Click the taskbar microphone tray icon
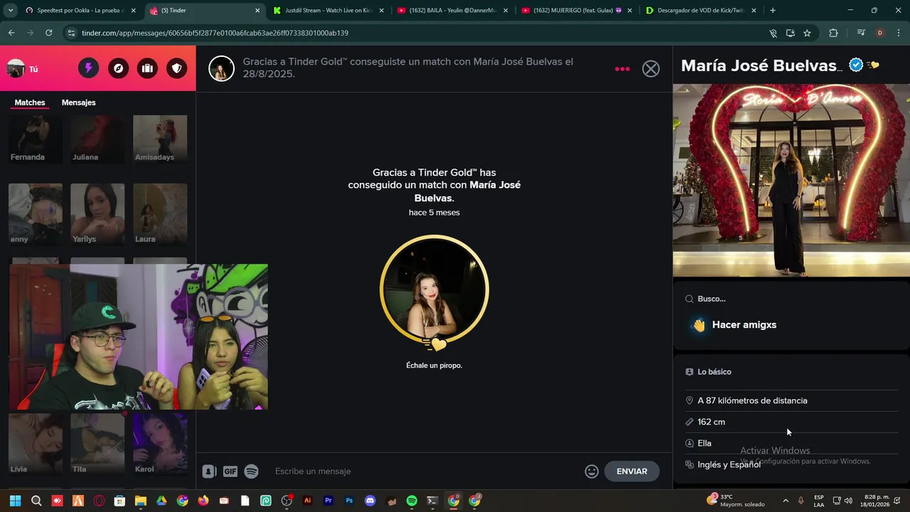Image resolution: width=910 pixels, height=512 pixels. pyautogui.click(x=801, y=501)
